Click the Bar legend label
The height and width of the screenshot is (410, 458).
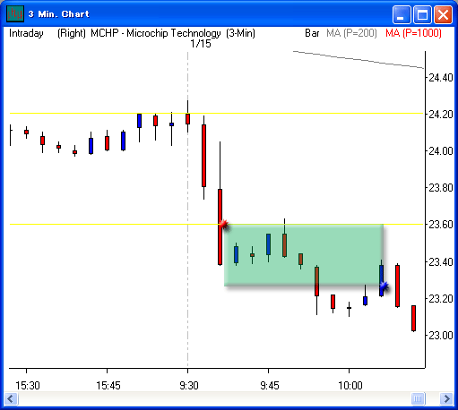click(x=312, y=33)
